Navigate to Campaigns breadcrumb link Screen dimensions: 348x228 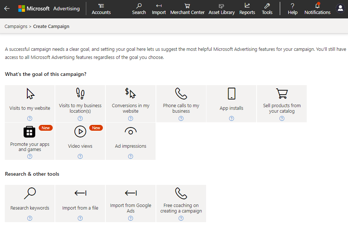(16, 27)
